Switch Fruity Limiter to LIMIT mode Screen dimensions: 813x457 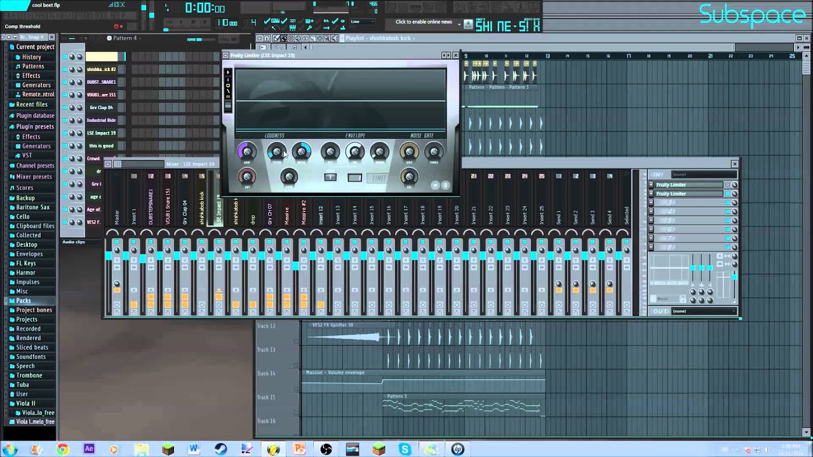point(379,178)
